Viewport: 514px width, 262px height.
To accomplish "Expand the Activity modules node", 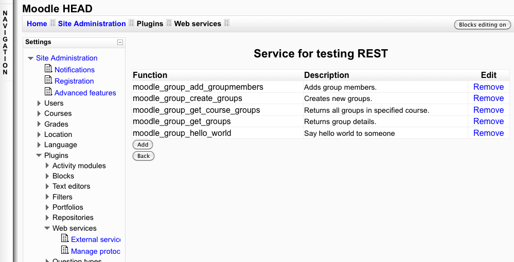I will (x=47, y=166).
